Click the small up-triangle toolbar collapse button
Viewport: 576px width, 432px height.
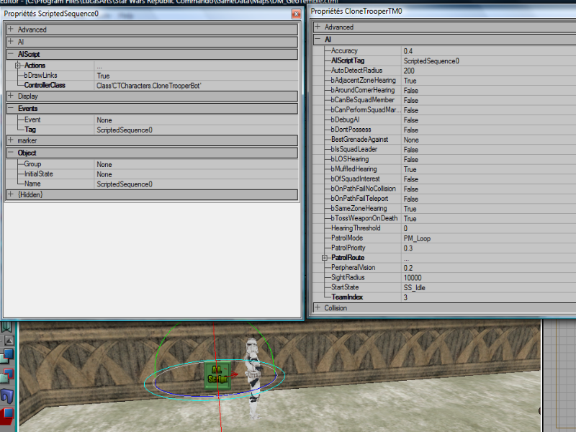[x=9, y=341]
